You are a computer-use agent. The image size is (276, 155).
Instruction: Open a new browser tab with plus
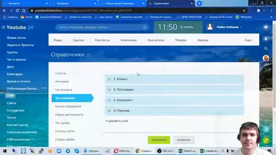coord(199,3)
